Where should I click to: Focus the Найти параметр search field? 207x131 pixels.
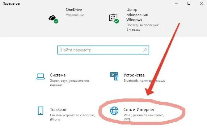click(x=103, y=50)
